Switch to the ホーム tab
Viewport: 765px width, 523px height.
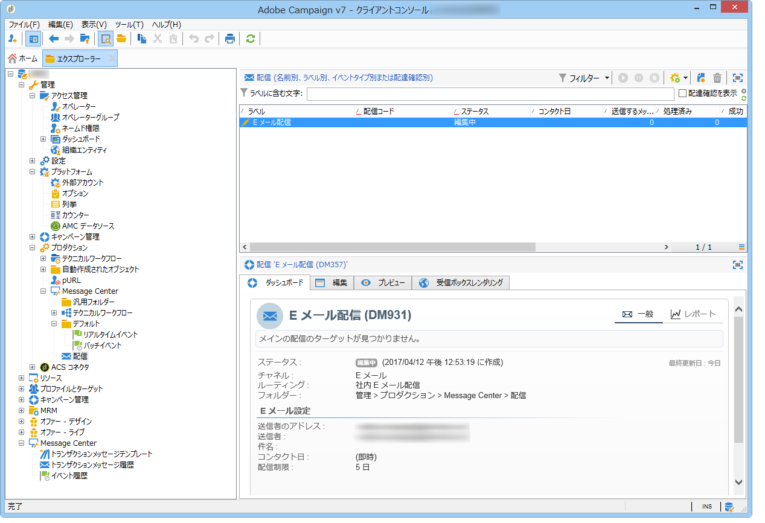point(22,59)
